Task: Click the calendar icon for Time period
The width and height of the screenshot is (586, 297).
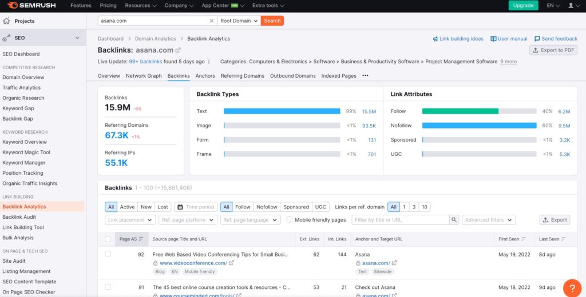Action: [180, 207]
